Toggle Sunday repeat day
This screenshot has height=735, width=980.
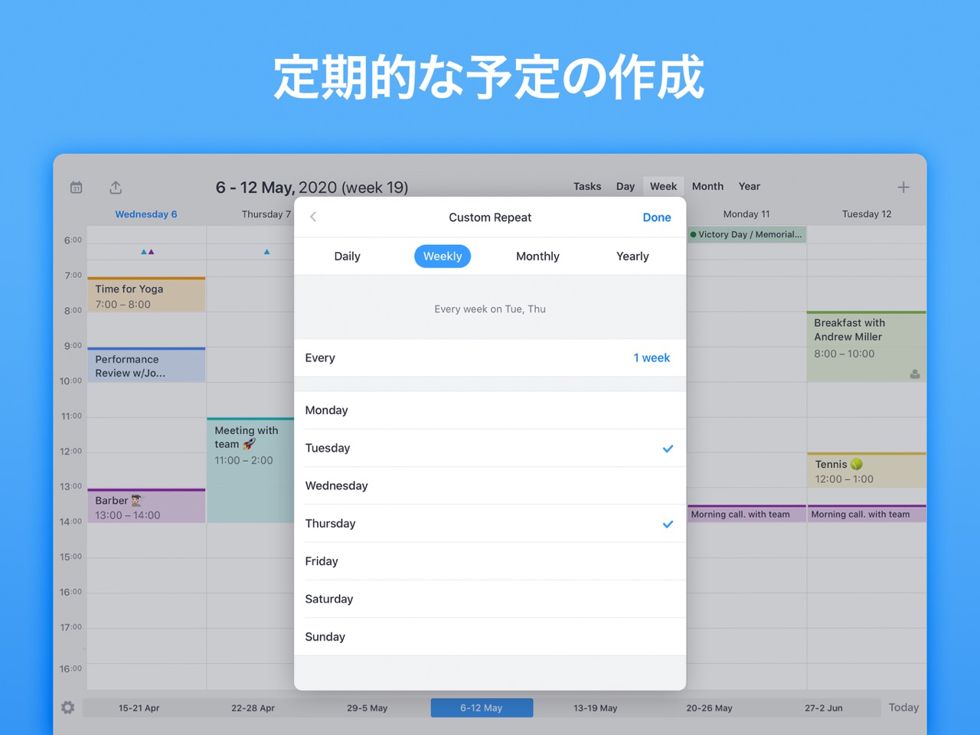pos(490,636)
